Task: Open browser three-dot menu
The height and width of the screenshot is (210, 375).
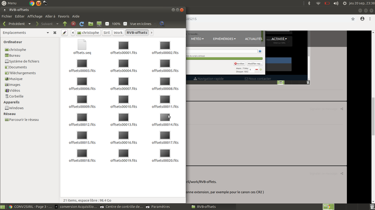Action: pos(370,19)
